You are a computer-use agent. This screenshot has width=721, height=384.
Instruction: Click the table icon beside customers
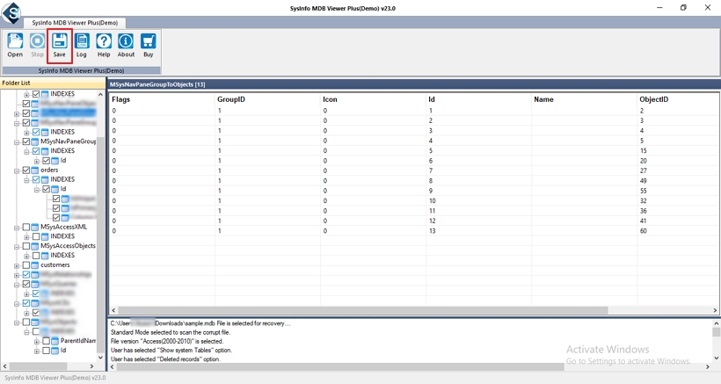pyautogui.click(x=35, y=265)
